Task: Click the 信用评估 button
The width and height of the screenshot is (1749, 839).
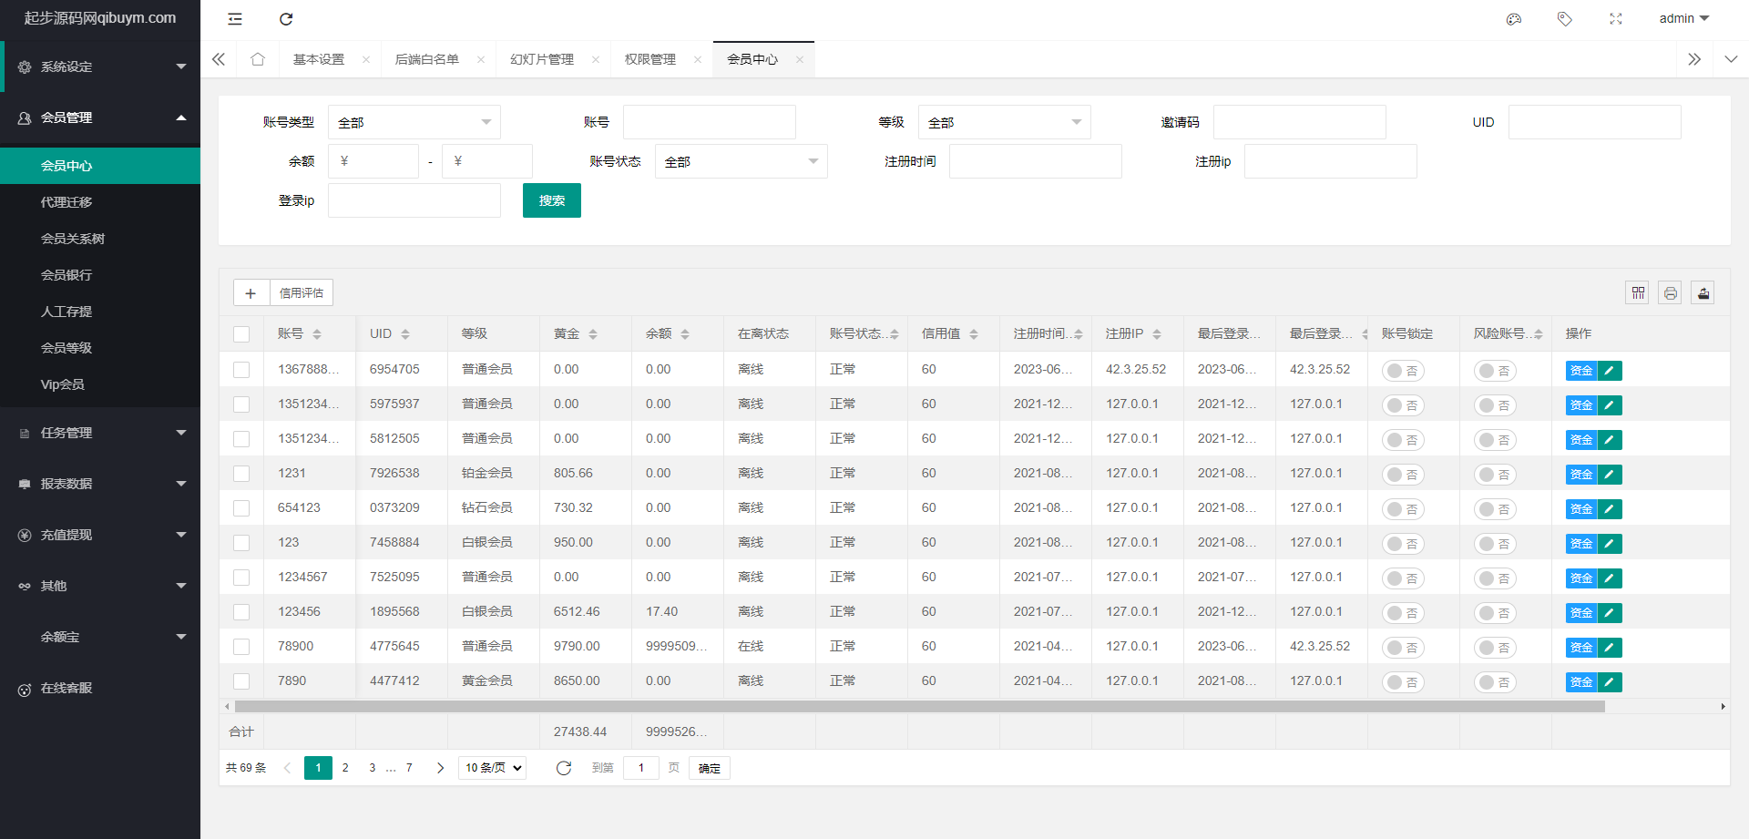Action: click(x=301, y=292)
